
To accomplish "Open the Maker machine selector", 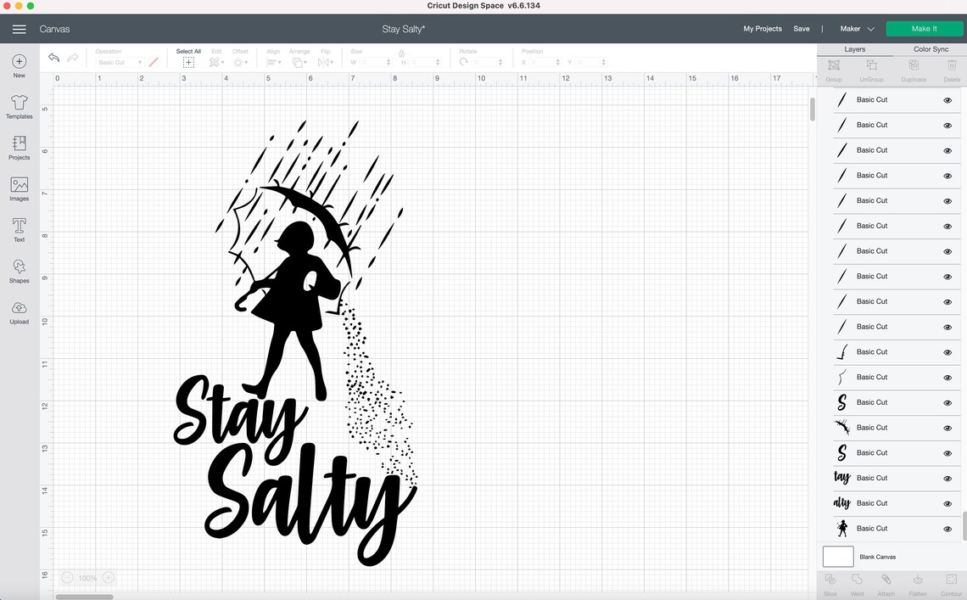I will [x=858, y=28].
